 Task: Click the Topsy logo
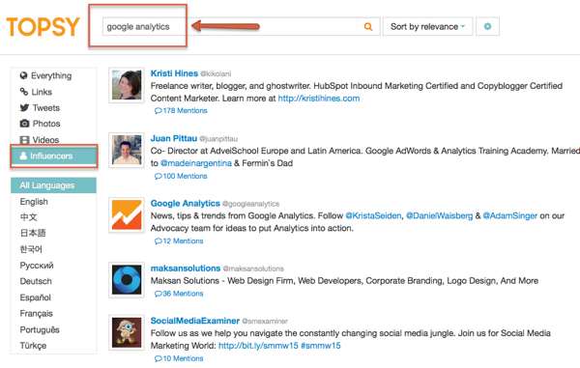coord(43,27)
